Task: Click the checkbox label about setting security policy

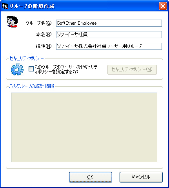Action: pyautogui.click(x=66, y=69)
